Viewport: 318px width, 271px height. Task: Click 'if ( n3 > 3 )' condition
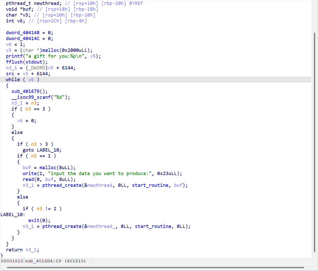[35, 144]
